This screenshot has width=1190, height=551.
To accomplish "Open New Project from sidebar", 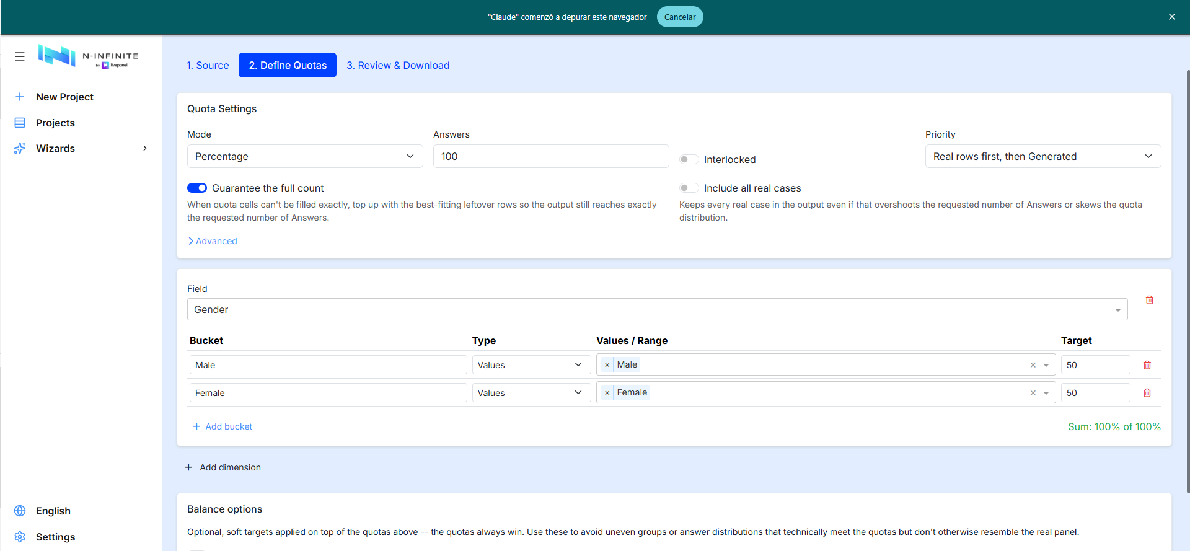I will pyautogui.click(x=64, y=97).
